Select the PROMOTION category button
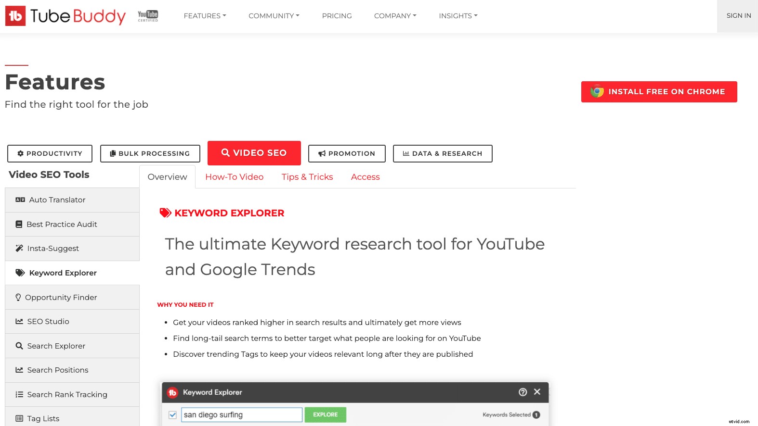The width and height of the screenshot is (758, 426). (x=347, y=153)
